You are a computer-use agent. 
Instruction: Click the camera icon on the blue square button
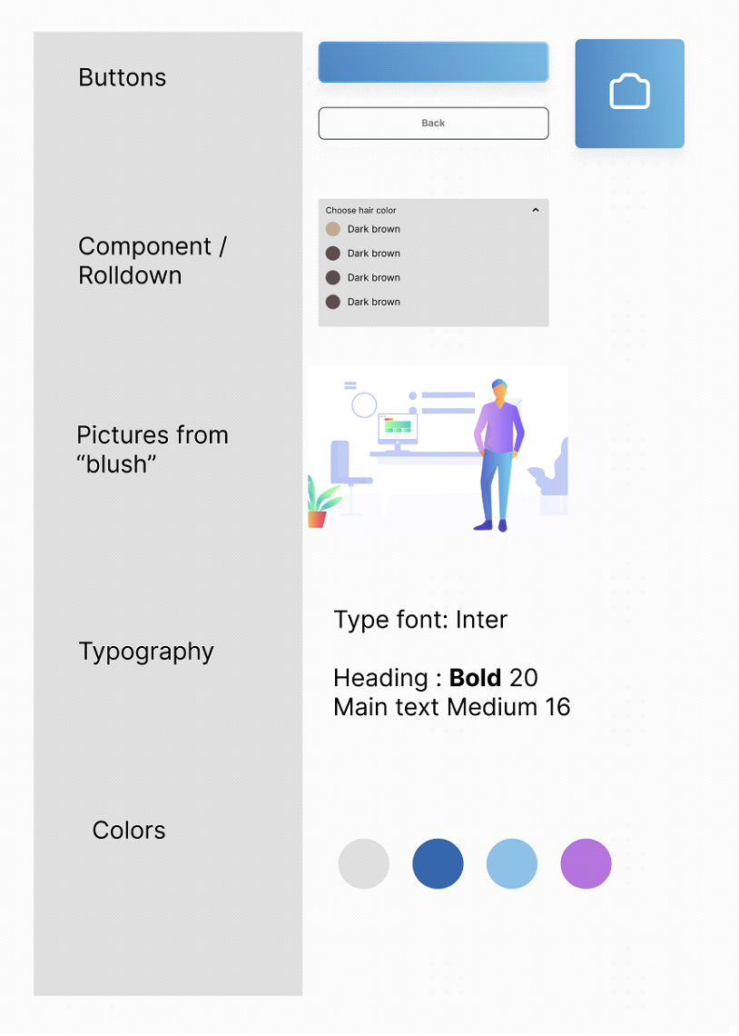click(x=629, y=92)
